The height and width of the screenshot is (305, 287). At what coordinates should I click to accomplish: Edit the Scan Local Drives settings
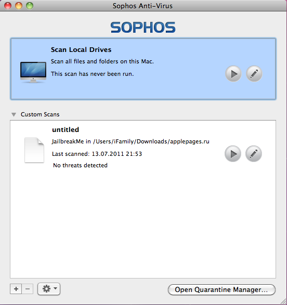254,74
